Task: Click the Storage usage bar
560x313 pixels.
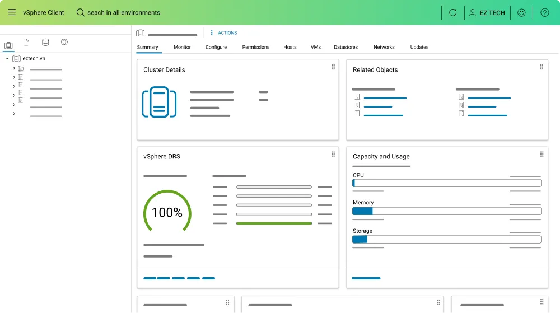Action: (x=447, y=240)
